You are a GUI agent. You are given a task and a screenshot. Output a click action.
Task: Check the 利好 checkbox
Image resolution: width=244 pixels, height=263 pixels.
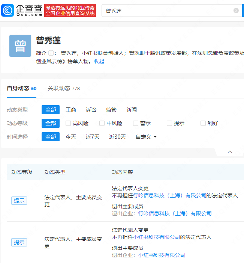click(x=203, y=123)
